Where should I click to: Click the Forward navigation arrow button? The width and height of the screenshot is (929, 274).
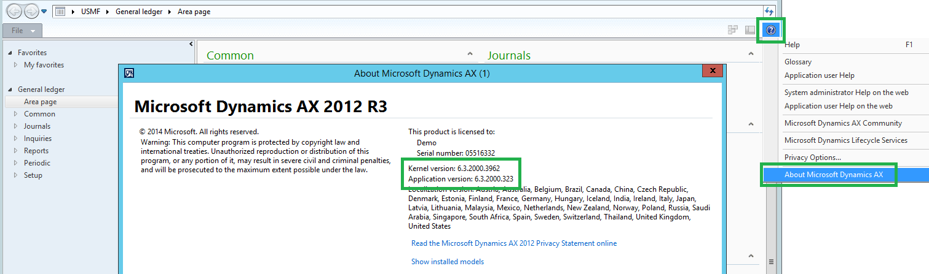pyautogui.click(x=31, y=11)
